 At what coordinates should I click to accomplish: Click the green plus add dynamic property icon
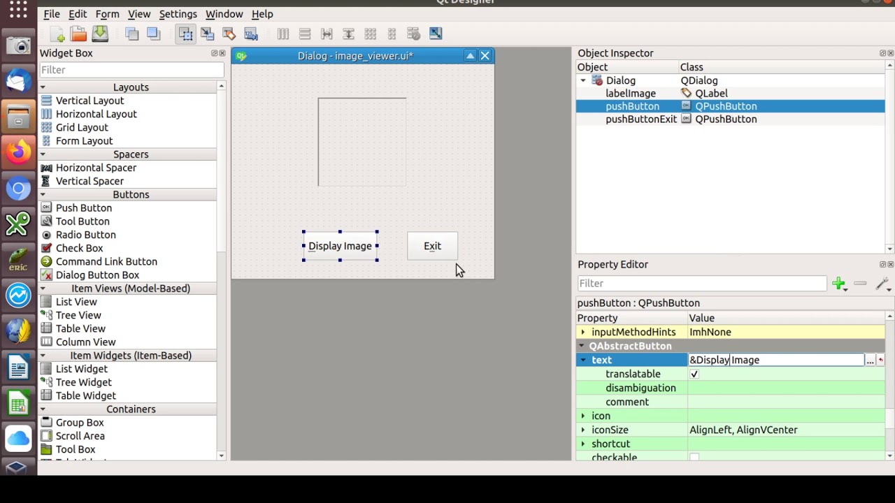pos(838,284)
